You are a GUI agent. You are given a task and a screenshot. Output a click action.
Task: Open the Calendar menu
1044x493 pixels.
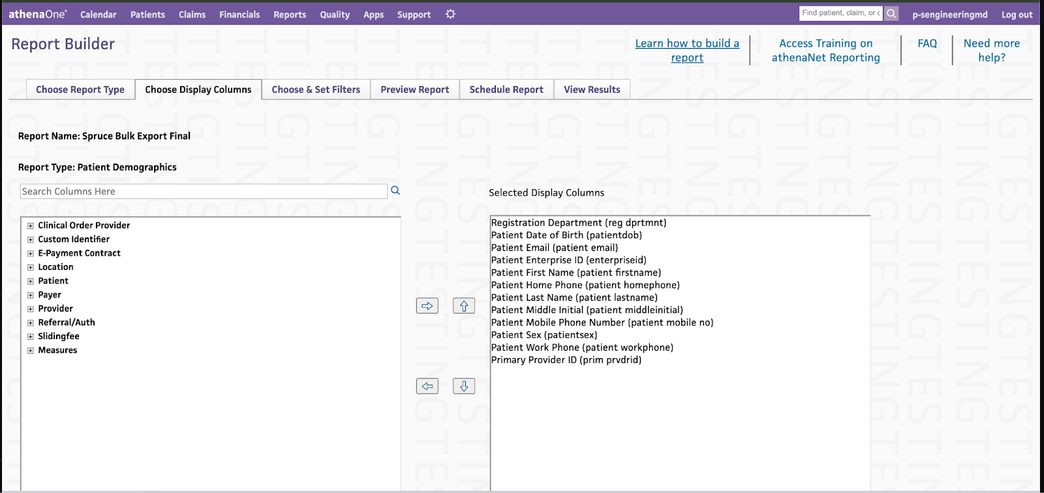[x=99, y=14]
